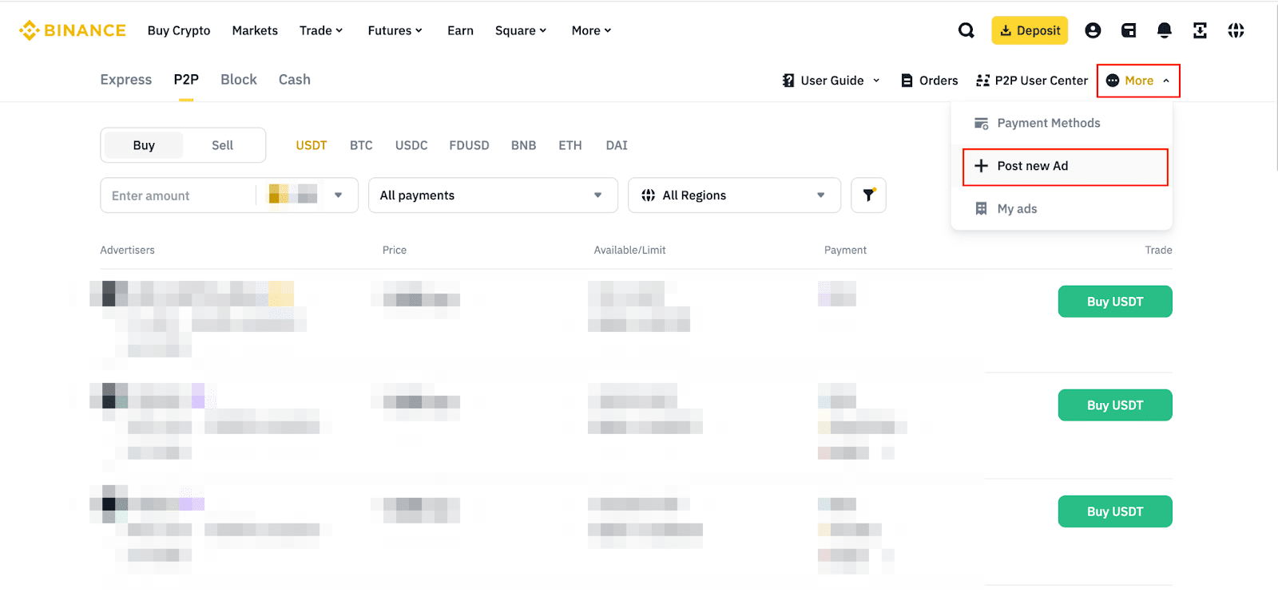This screenshot has width=1278, height=600.
Task: Click the P2P User Center icon
Action: pyautogui.click(x=982, y=81)
